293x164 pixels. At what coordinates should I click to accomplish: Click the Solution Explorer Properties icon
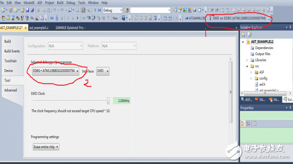[x=243, y=35]
